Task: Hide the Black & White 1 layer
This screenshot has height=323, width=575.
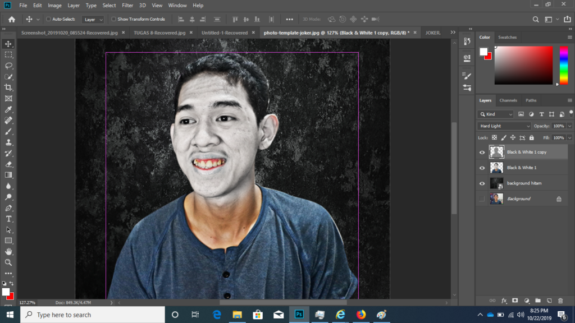Action: (x=482, y=168)
